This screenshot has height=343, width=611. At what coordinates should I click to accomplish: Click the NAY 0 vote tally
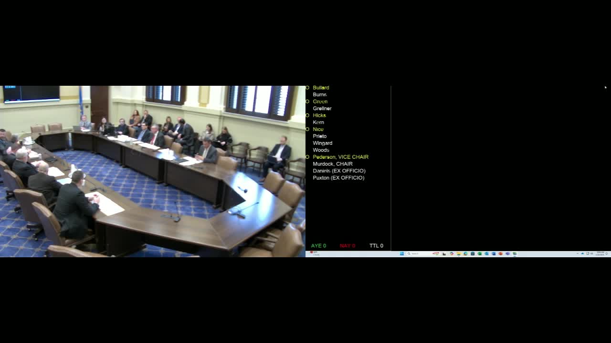(x=348, y=246)
